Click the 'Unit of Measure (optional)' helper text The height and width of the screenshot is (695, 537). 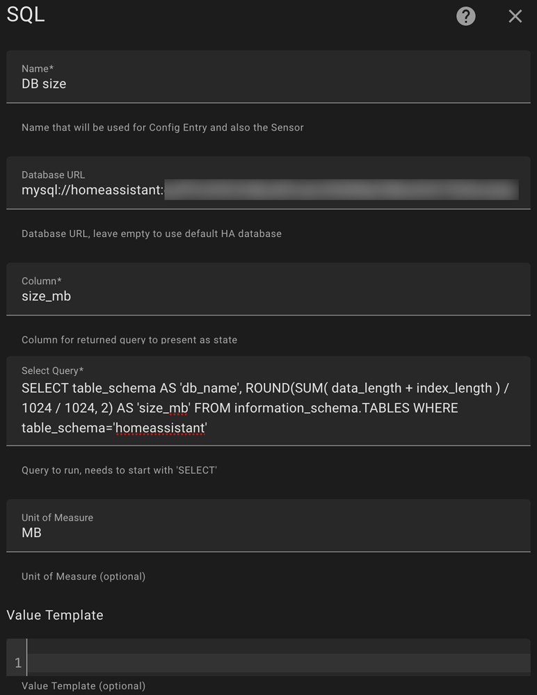point(83,576)
